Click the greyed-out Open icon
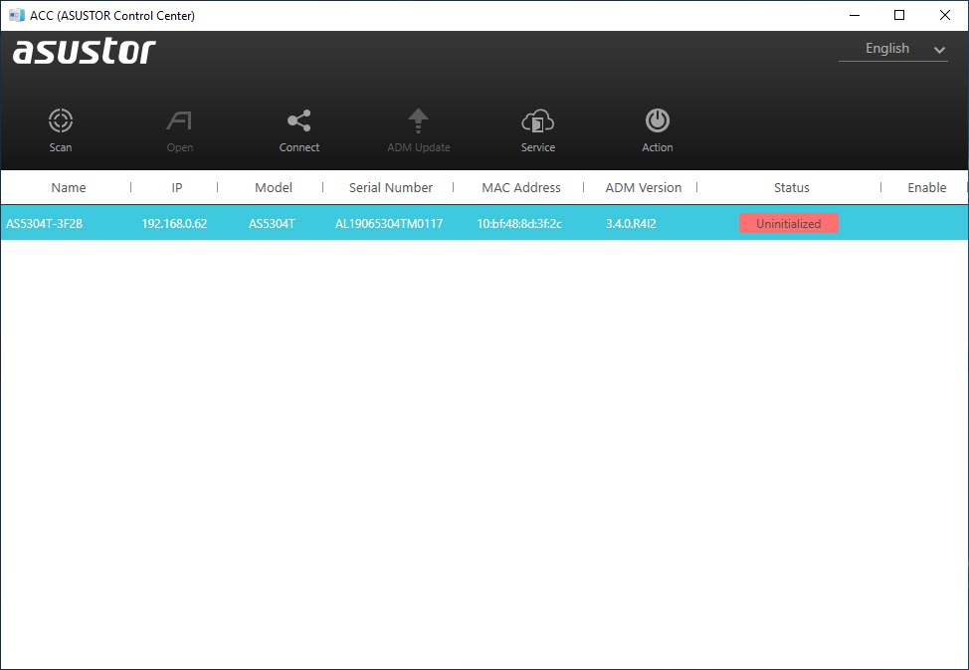 (179, 120)
